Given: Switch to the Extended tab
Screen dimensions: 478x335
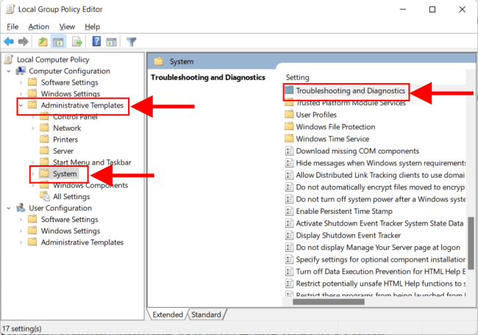Looking at the screenshot, I should 168,314.
